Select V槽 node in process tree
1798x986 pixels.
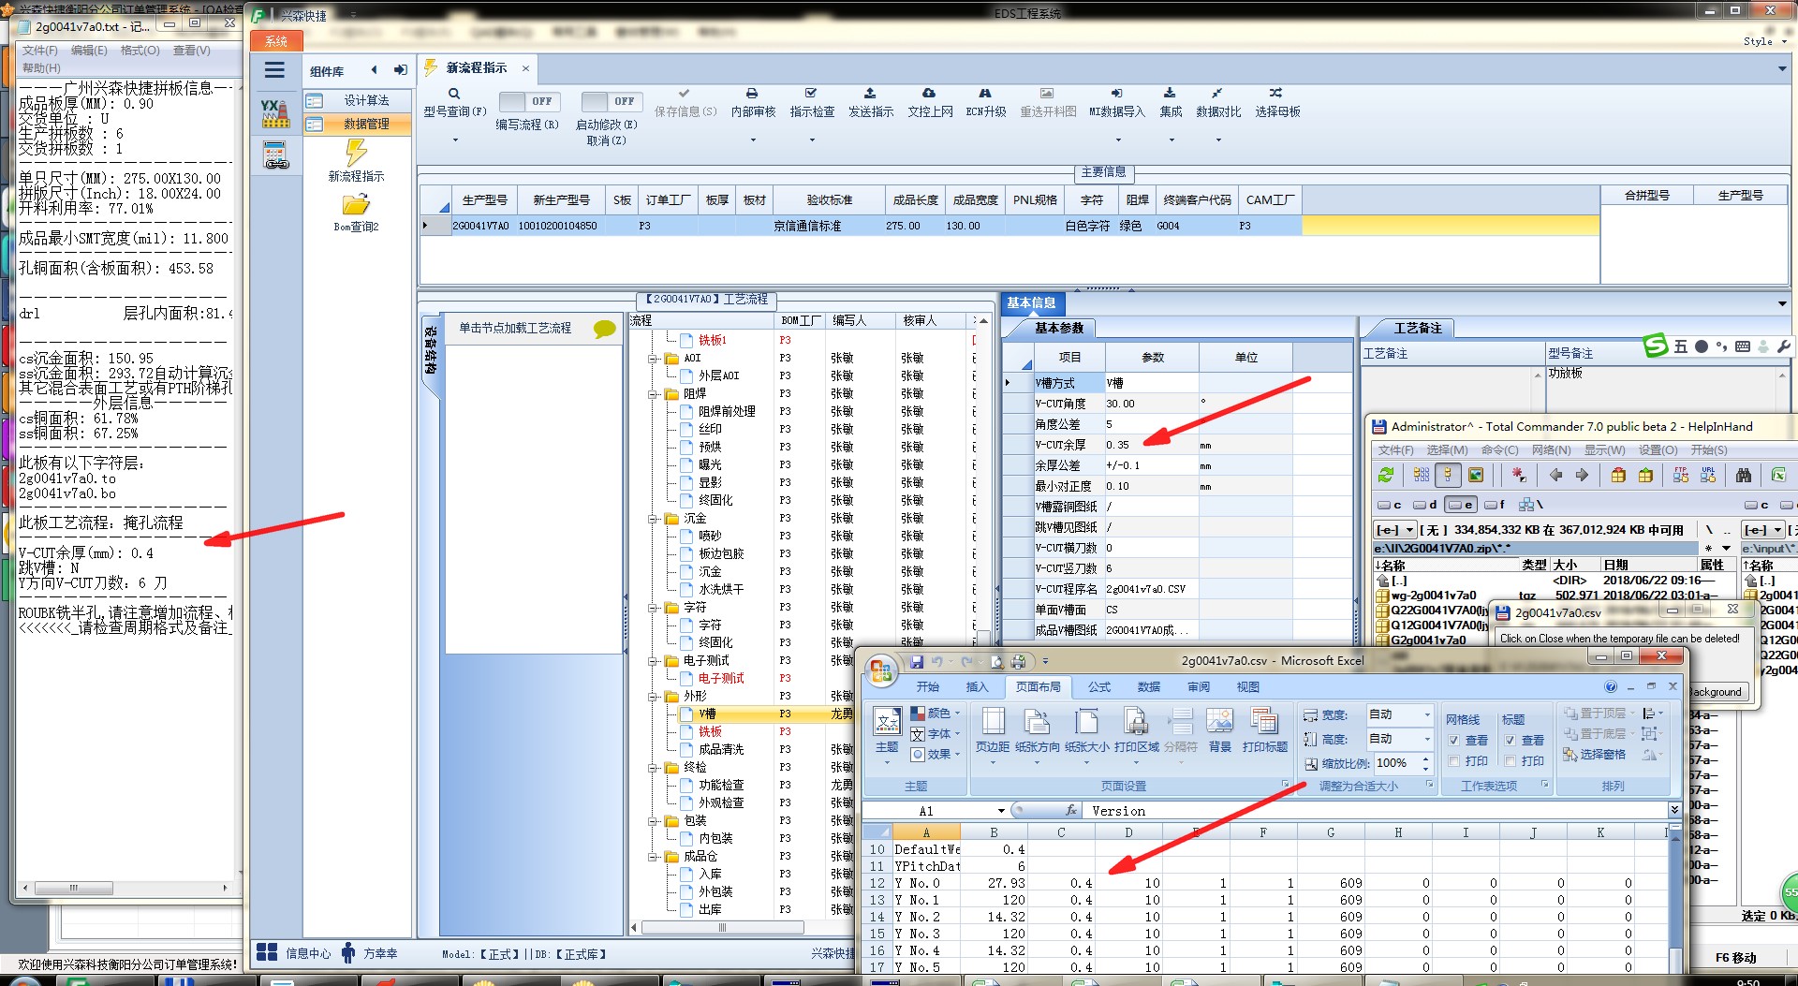point(707,714)
